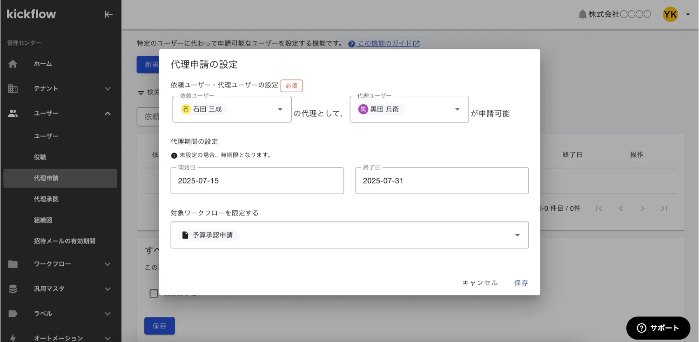Select 役職 in the sidebar
The image size is (699, 342).
[60, 157]
